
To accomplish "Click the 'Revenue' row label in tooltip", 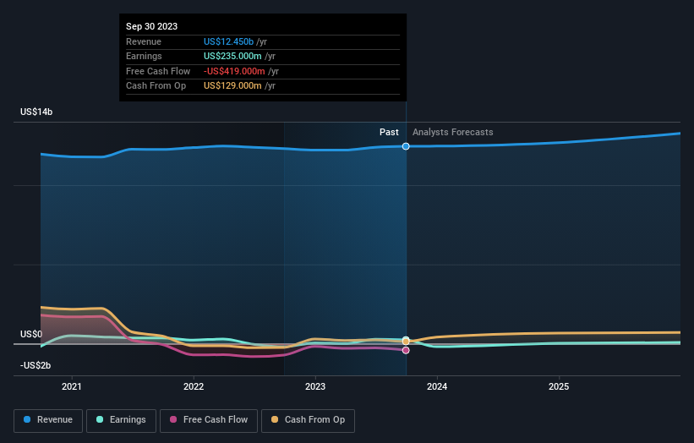I will pos(144,41).
